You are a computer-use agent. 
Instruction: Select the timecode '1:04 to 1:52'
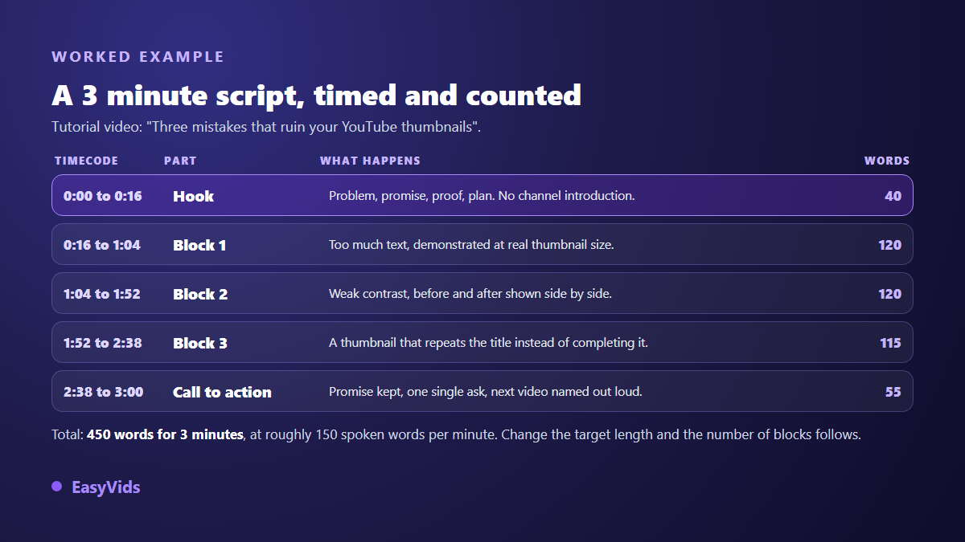coord(102,294)
